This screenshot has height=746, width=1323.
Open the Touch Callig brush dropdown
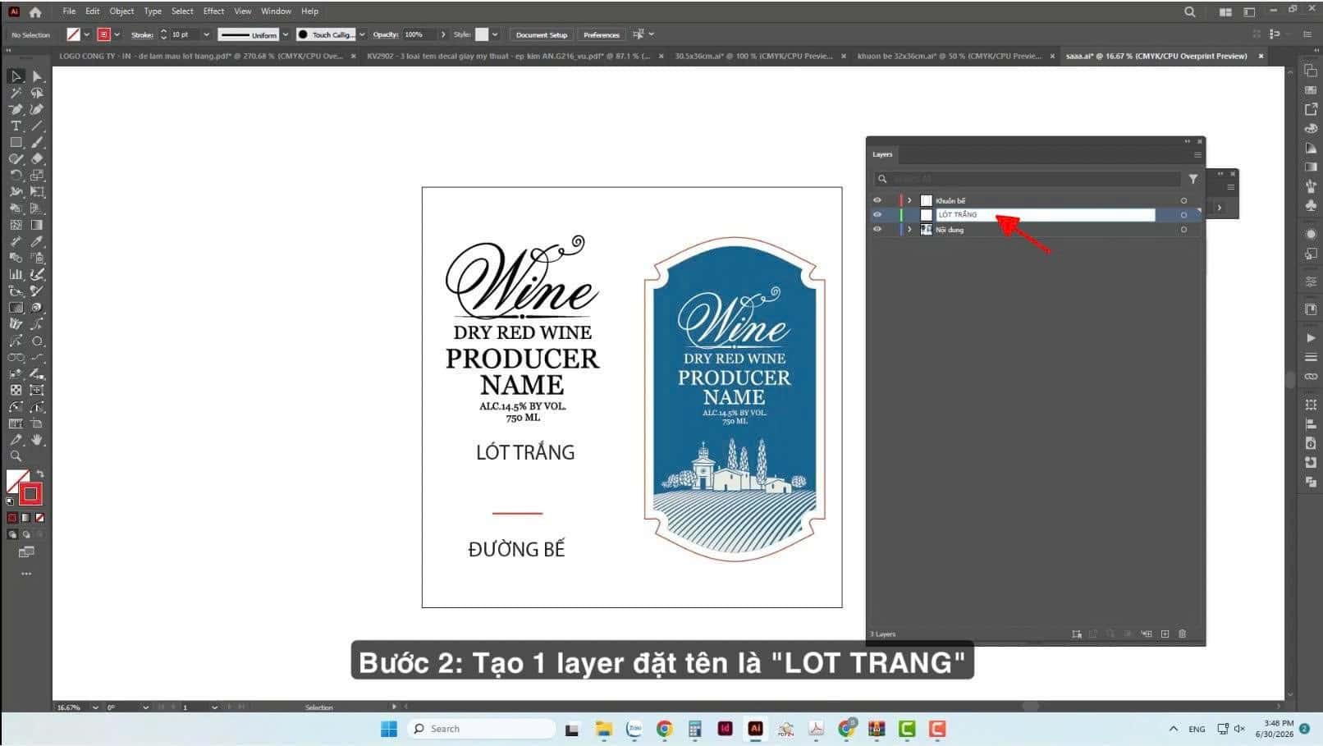(x=362, y=34)
